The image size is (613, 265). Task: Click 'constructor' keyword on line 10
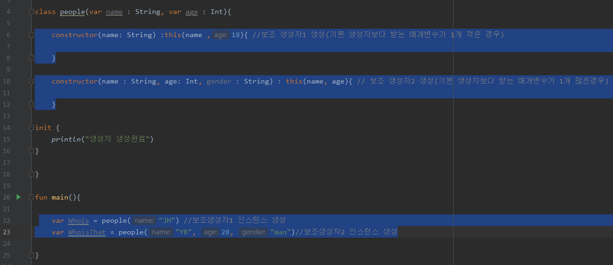pyautogui.click(x=74, y=81)
